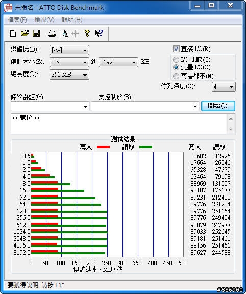Viewport: 246px width, 294px height.
Task: Click the 測試結果 heading
Action: click(123, 139)
